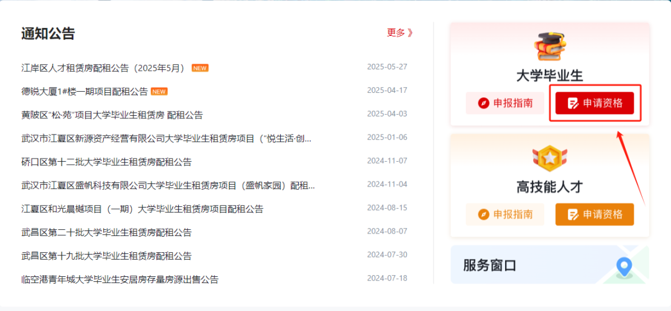The image size is (671, 311).
Task: Open 临空港青年城大学毕业生安居房存量房源出售公告
Action: pyautogui.click(x=120, y=279)
